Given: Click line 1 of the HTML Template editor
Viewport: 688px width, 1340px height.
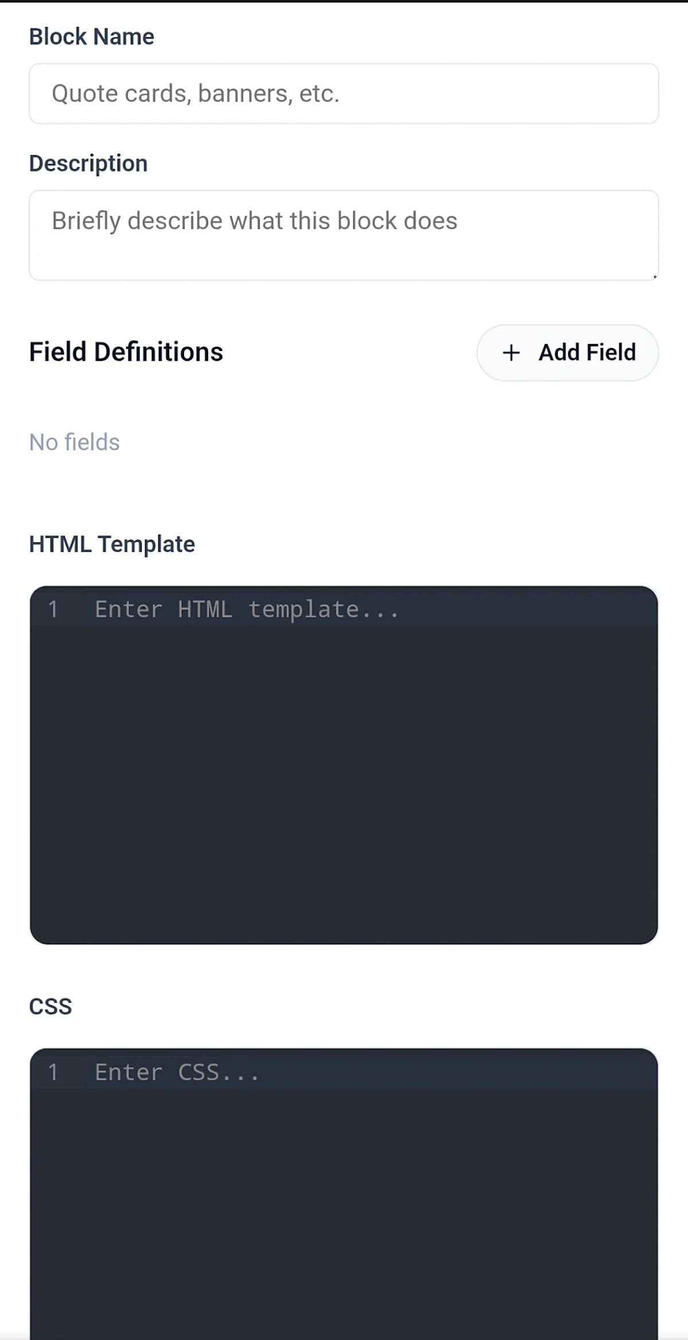Looking at the screenshot, I should click(x=370, y=610).
